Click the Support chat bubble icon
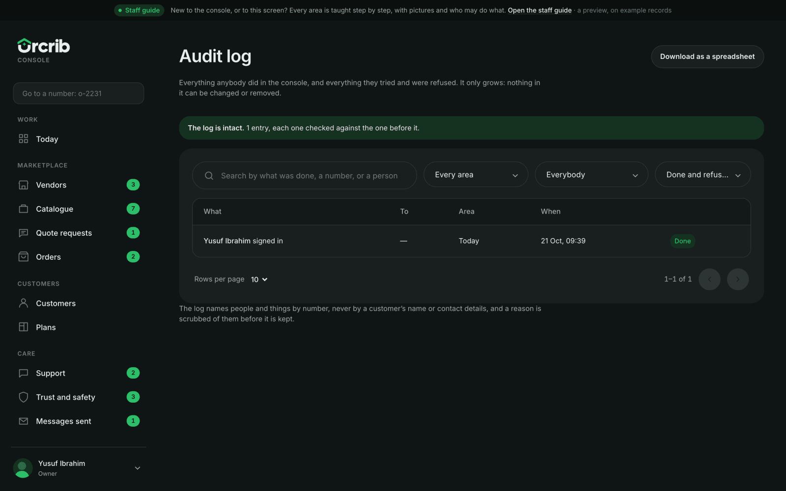The image size is (786, 491). tap(24, 373)
